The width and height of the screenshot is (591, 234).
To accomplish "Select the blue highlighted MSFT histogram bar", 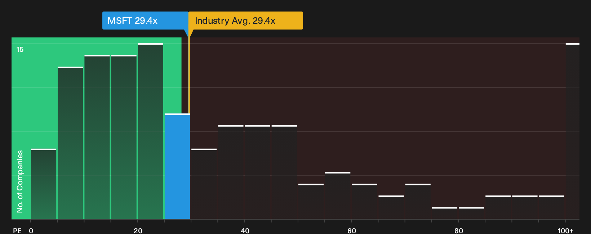I will click(x=177, y=166).
